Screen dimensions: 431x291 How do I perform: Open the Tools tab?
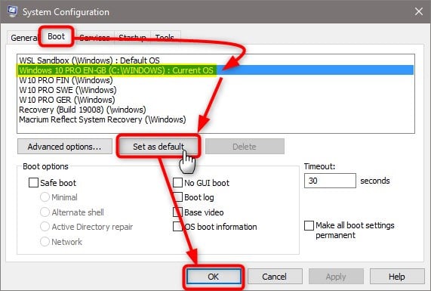(165, 38)
